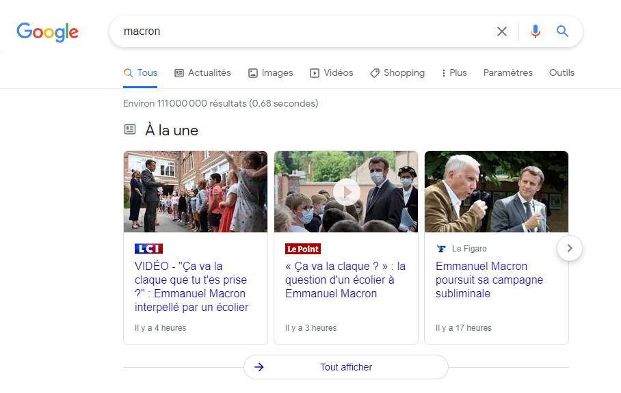Click the Tout afficher button

[x=346, y=367]
